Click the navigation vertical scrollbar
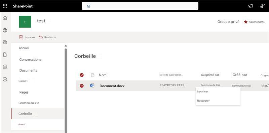 coord(66,90)
